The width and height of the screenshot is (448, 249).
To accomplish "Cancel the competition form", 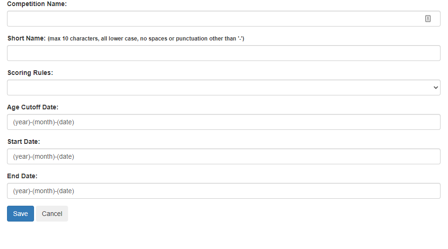I will 52,214.
